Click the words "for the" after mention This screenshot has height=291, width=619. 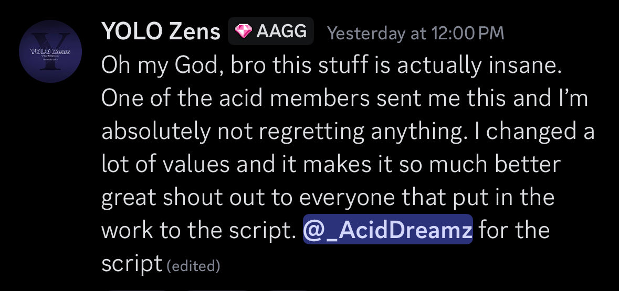[515, 231]
